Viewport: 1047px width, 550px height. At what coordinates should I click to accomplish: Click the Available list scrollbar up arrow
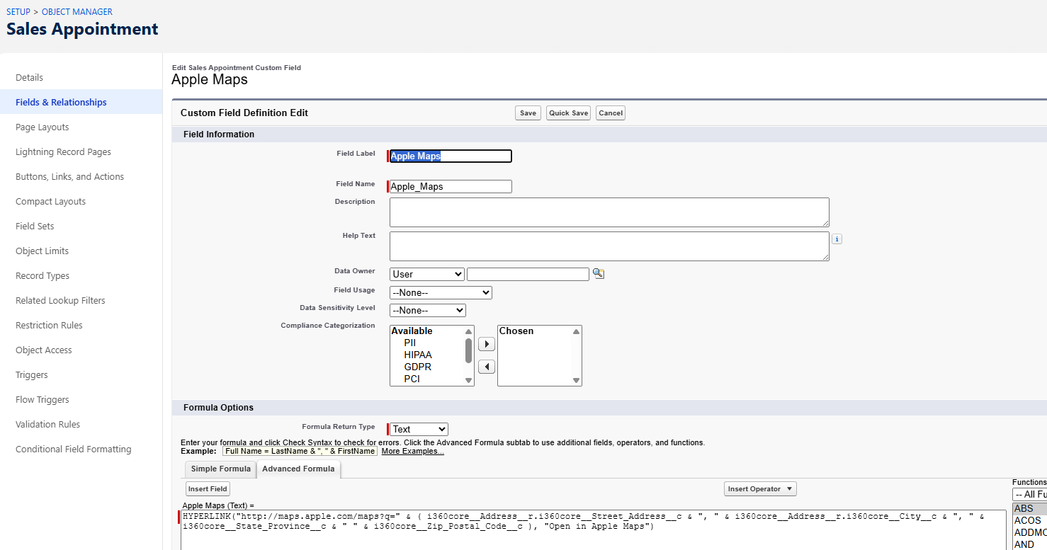tap(468, 331)
